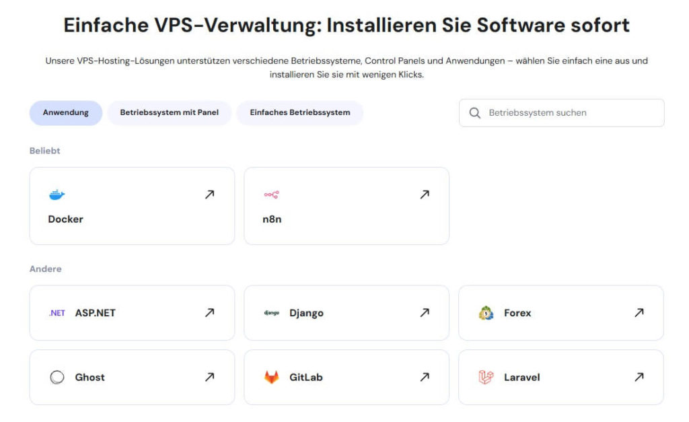Switch to Betriebssystem mit Panel tab
This screenshot has width=689, height=422.
[169, 113]
